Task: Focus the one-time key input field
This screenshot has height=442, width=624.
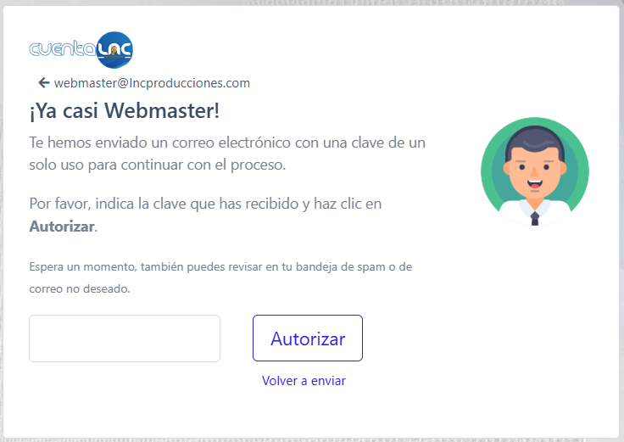Action: tap(125, 338)
